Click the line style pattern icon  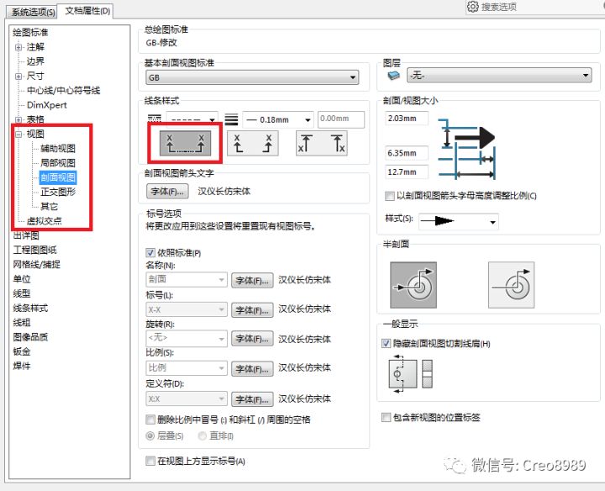pos(155,119)
